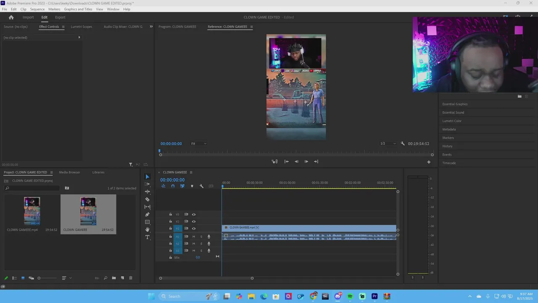The image size is (538, 303).
Task: Select the Ripple Edit tool
Action: pyautogui.click(x=148, y=191)
